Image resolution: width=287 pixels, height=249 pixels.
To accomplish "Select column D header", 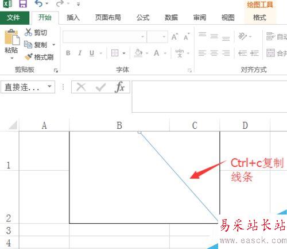I will pyautogui.click(x=245, y=125).
